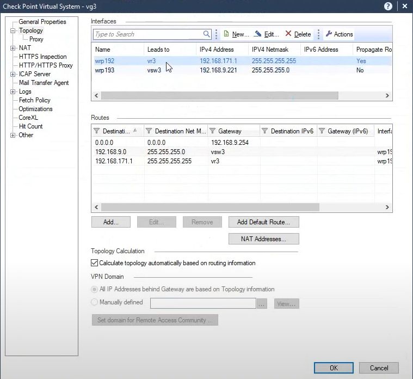Open the help question mark icon
The width and height of the screenshot is (413, 379).
point(388,6)
